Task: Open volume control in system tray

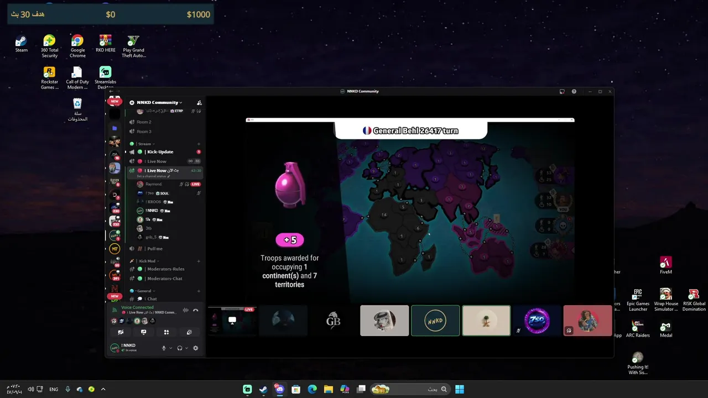Action: 30,389
